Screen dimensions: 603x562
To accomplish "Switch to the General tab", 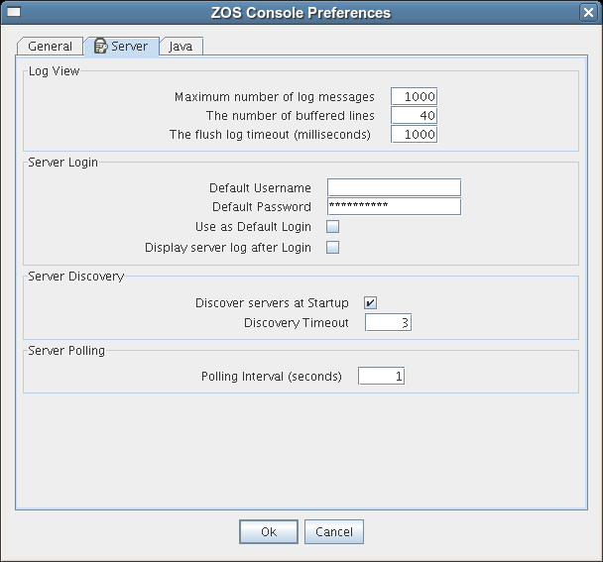I will tap(50, 47).
